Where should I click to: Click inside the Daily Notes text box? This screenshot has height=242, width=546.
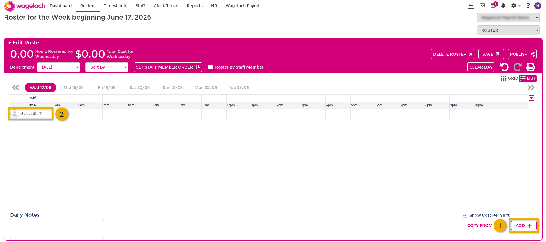(x=57, y=229)
